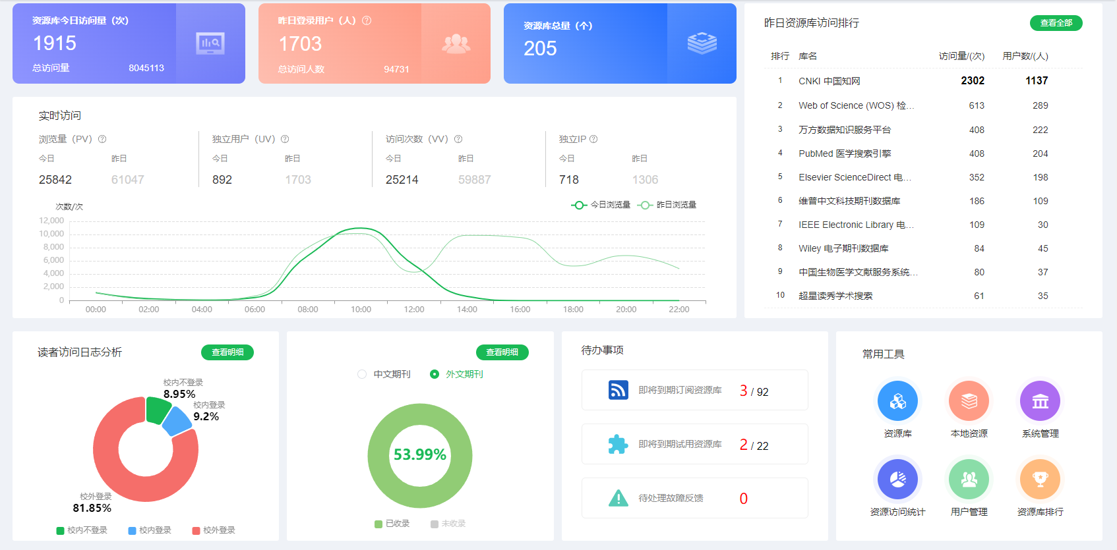Image resolution: width=1117 pixels, height=550 pixels.
Task: Click 查看明细 in 读者访问日志分析 panel
Action: (x=227, y=352)
